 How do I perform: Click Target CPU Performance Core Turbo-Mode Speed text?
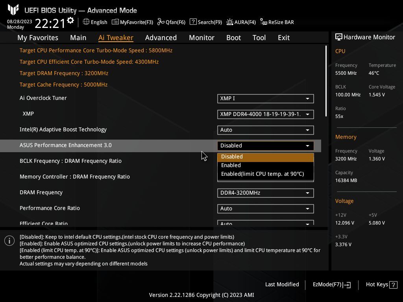(x=96, y=51)
